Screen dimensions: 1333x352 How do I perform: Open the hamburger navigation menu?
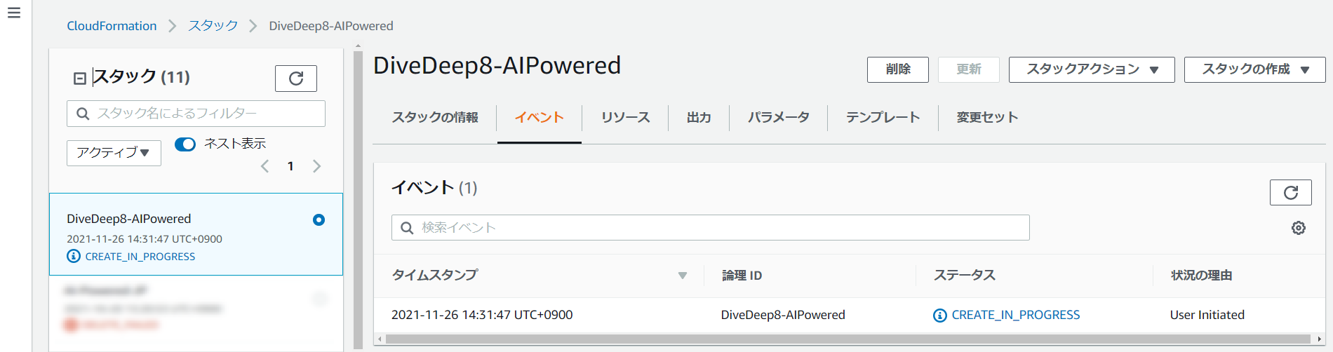[x=14, y=13]
